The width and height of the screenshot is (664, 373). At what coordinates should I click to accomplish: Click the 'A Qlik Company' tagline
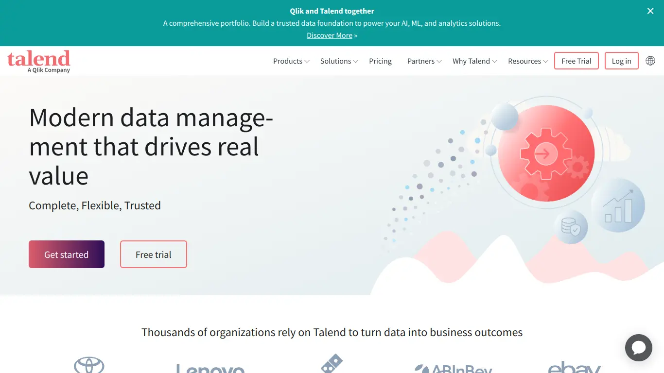click(x=49, y=70)
